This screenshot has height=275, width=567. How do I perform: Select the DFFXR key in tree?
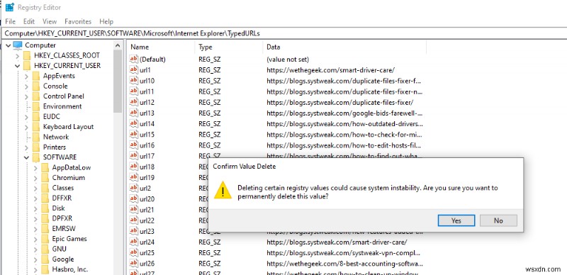(62, 198)
